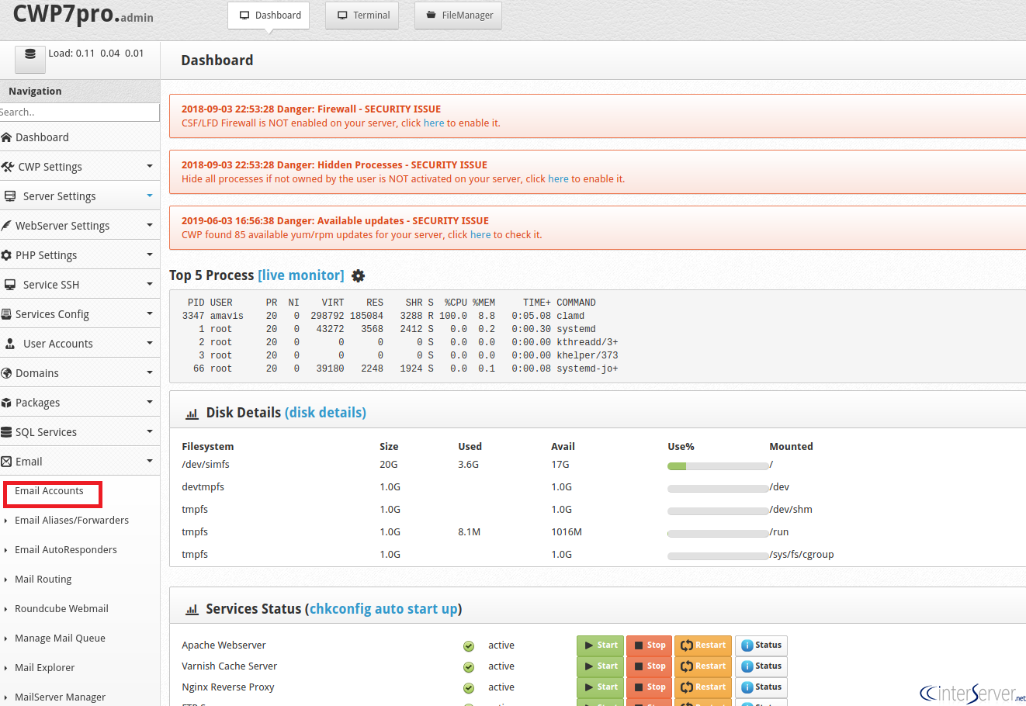Click the feather icon next to WebServer Settings
The height and width of the screenshot is (706, 1026).
point(6,226)
